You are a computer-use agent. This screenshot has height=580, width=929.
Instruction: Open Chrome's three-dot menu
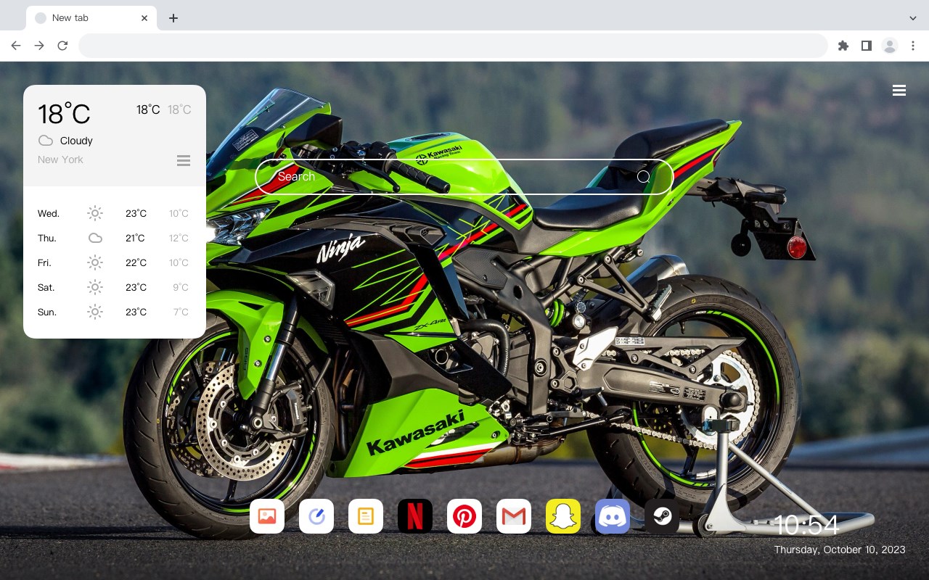click(913, 46)
